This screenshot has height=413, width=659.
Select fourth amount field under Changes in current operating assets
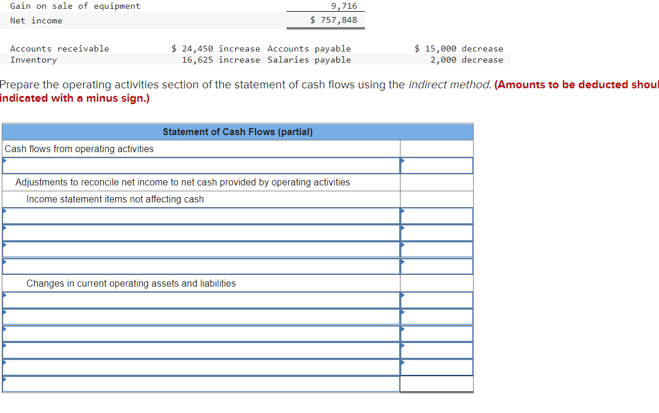coord(437,350)
